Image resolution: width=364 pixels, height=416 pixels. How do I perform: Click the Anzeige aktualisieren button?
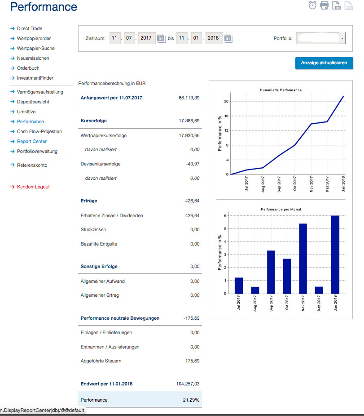click(324, 63)
